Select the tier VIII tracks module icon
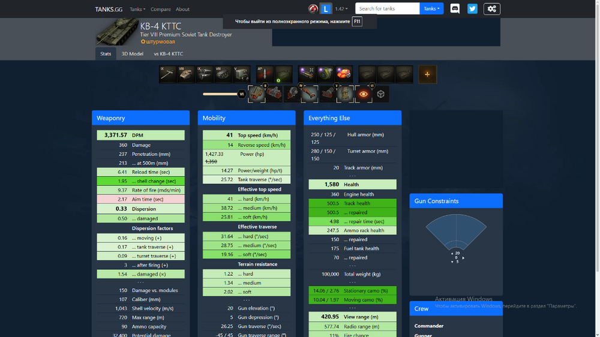This screenshot has width=600, height=337. click(x=223, y=74)
